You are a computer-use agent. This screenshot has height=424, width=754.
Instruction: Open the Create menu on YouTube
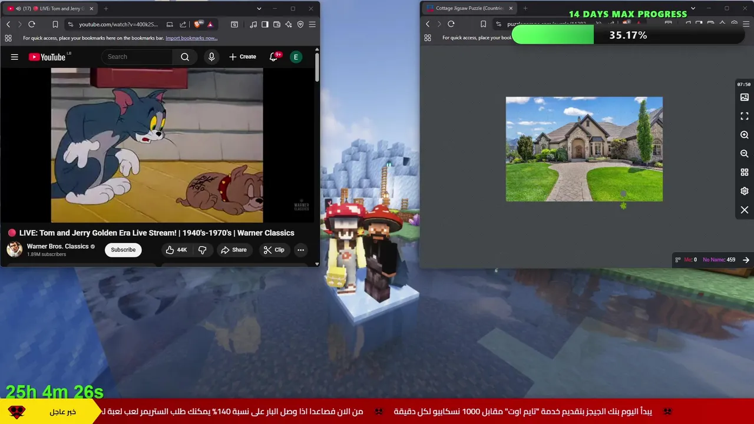[243, 57]
